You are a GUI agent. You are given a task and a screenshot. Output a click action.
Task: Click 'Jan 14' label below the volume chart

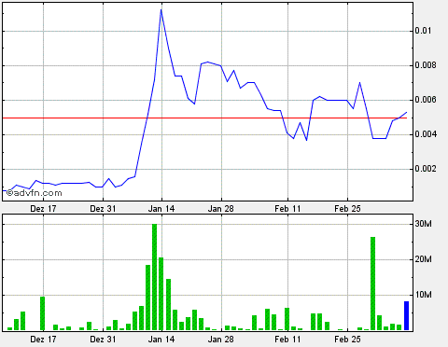161,340
